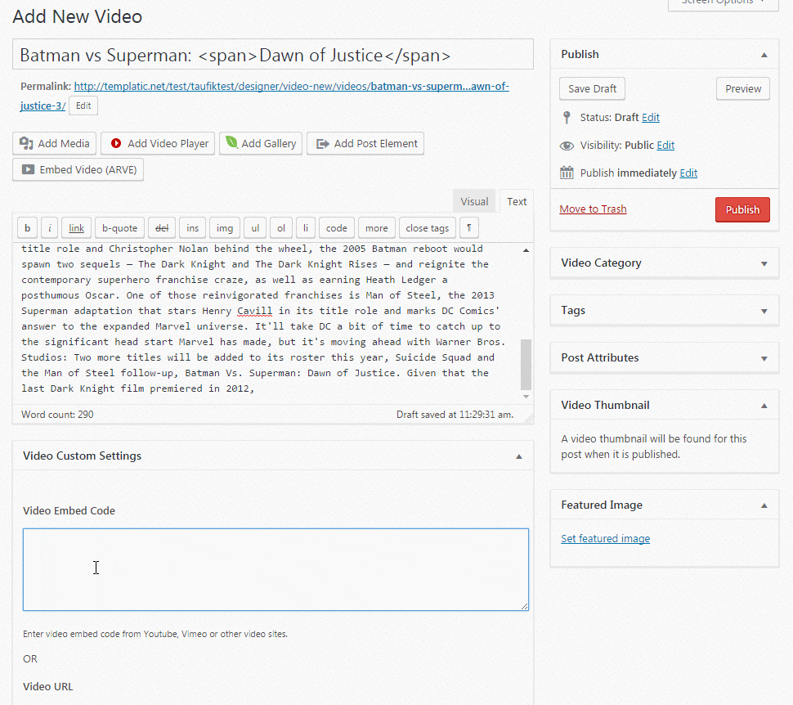Open the post permalink URL

point(291,87)
